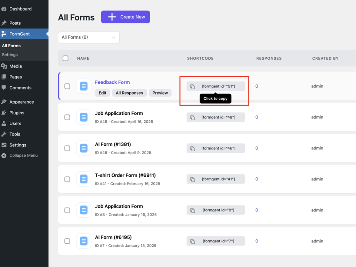Click Preview for Feedback Form
The height and width of the screenshot is (267, 356).
pos(160,93)
